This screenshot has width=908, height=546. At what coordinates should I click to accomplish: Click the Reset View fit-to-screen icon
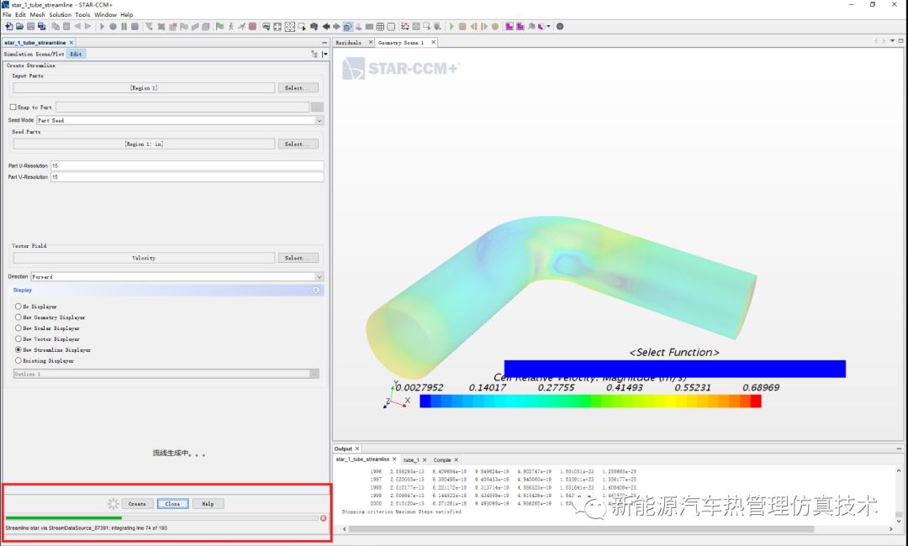pyautogui.click(x=277, y=26)
